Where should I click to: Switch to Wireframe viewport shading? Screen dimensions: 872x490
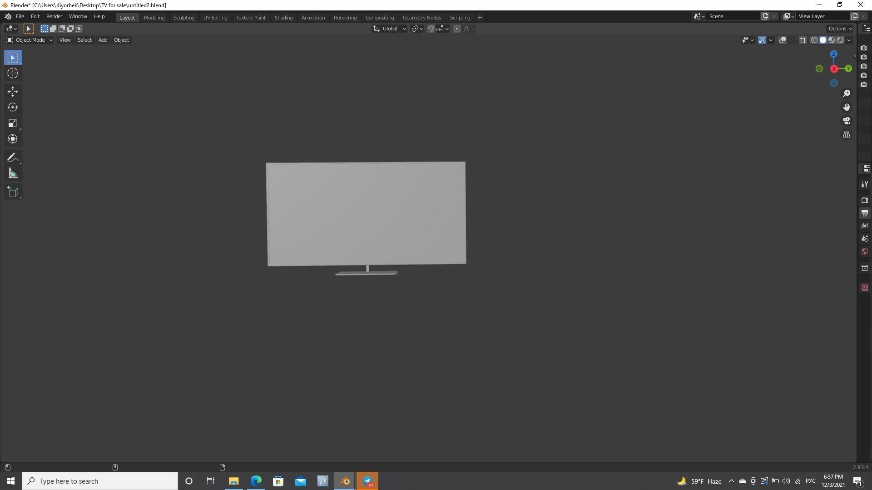tap(814, 40)
